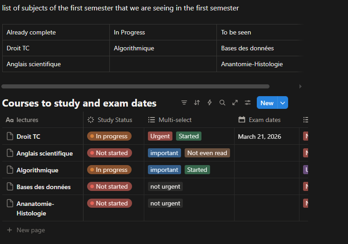Open the Study Status column header

[x=113, y=120]
